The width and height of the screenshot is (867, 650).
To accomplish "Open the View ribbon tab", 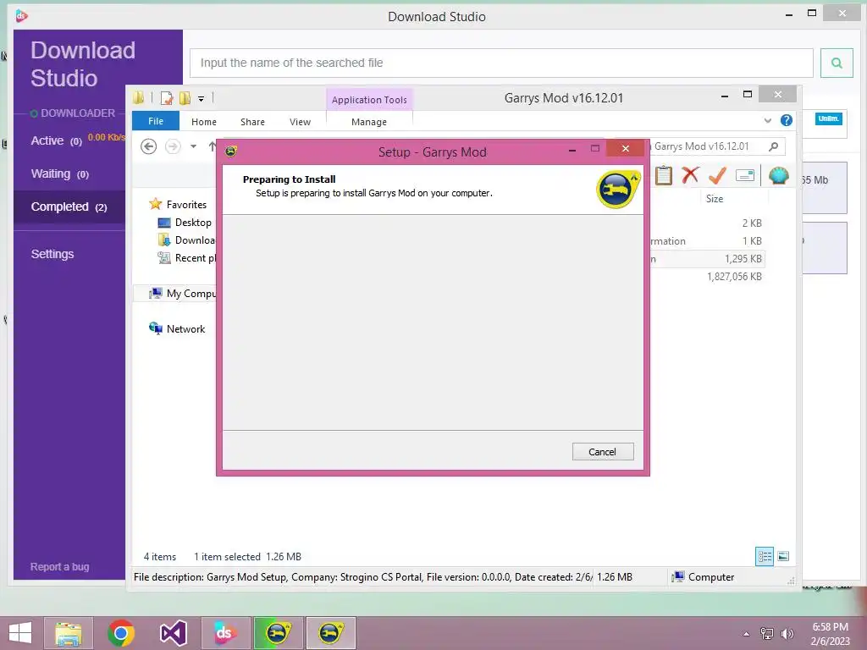I will [x=301, y=122].
